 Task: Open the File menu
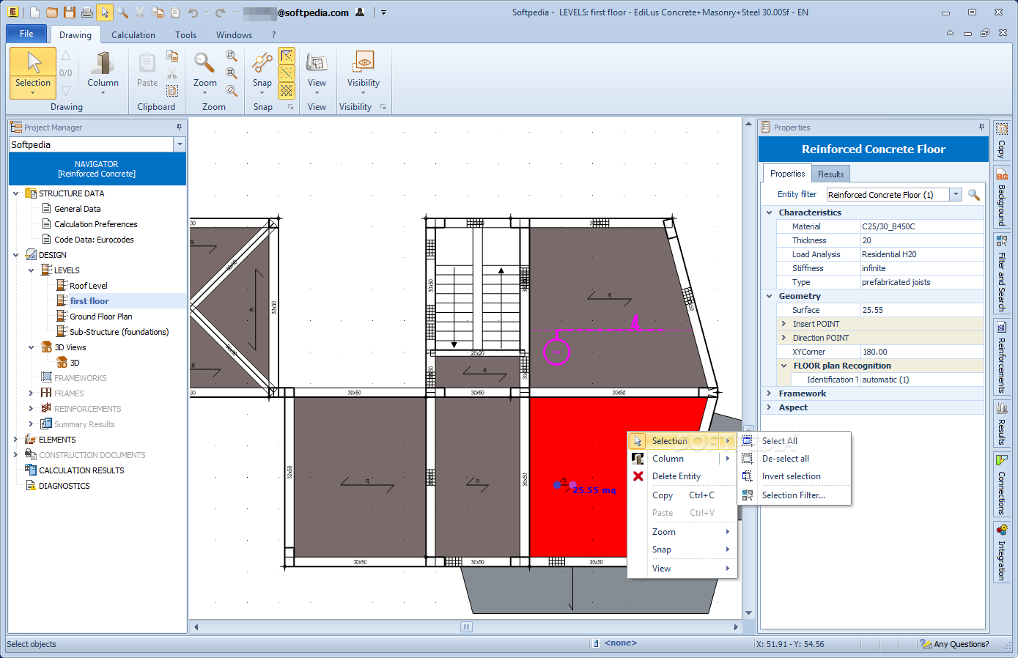click(26, 34)
